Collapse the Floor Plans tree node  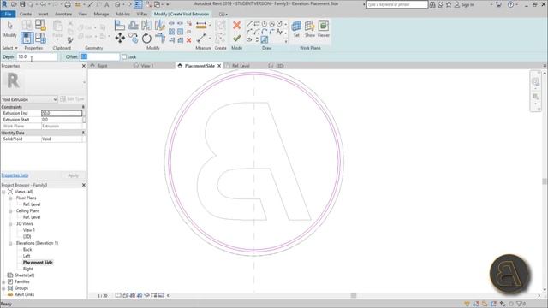click(10, 198)
